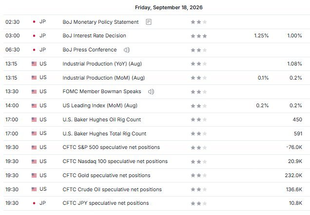
Task: Open CFTC Nasdaq 100 speculative net positions
Action: 115,161
